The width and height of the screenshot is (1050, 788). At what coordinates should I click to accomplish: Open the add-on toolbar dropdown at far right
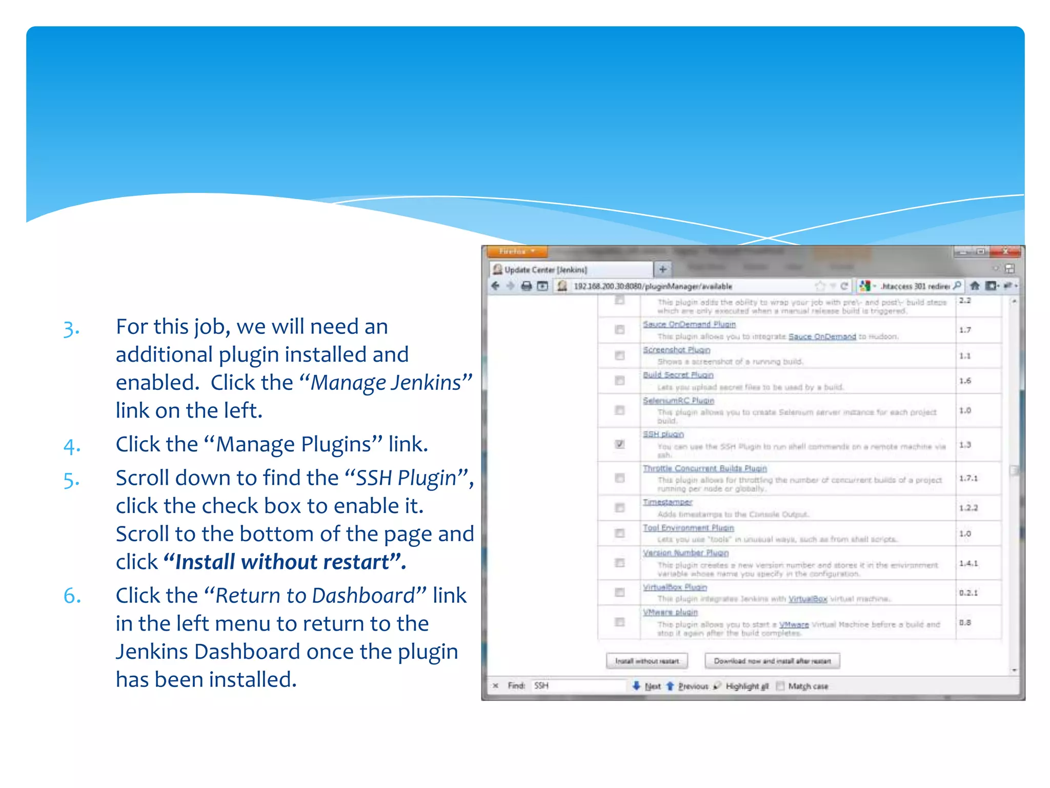(x=1011, y=286)
